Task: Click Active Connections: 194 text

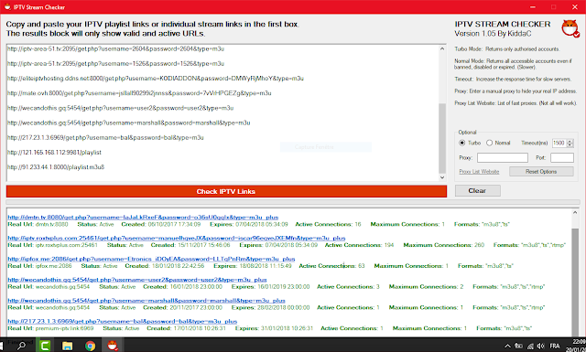Action: pos(359,245)
